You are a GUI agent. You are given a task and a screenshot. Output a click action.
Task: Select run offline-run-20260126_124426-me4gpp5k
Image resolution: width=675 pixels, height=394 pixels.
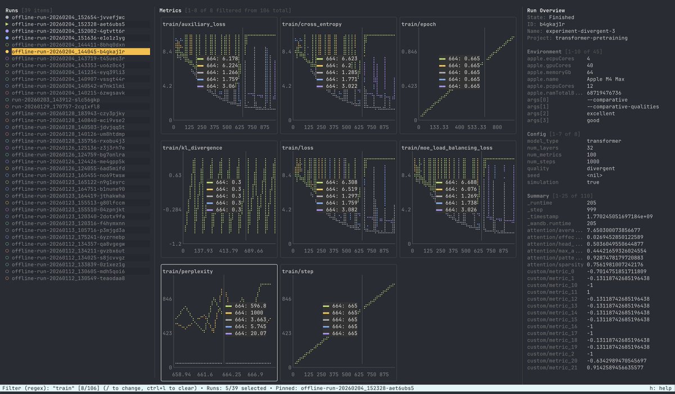[77, 161]
